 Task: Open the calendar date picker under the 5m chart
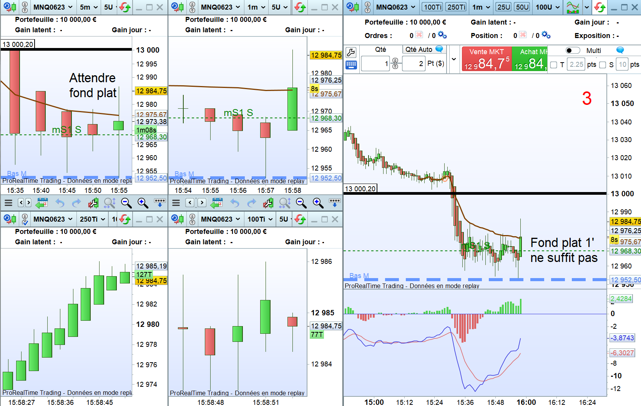click(x=42, y=203)
